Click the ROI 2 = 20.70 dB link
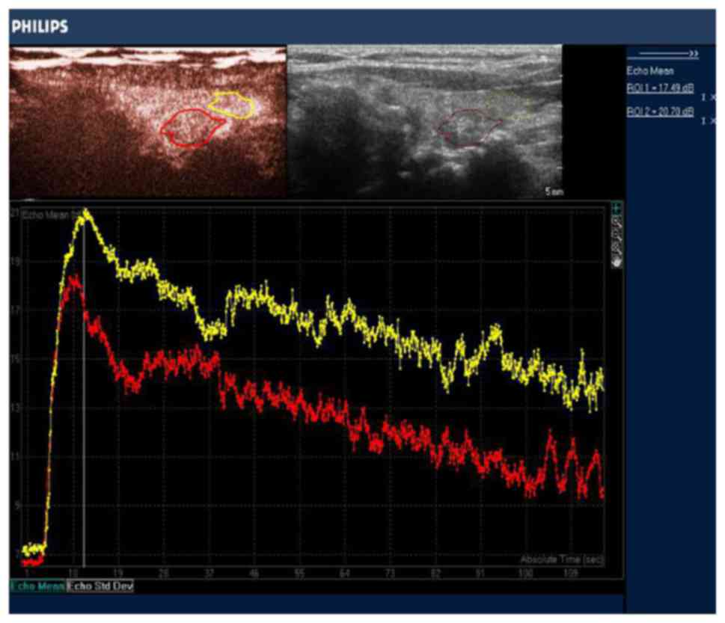This screenshot has width=725, height=623. click(660, 111)
